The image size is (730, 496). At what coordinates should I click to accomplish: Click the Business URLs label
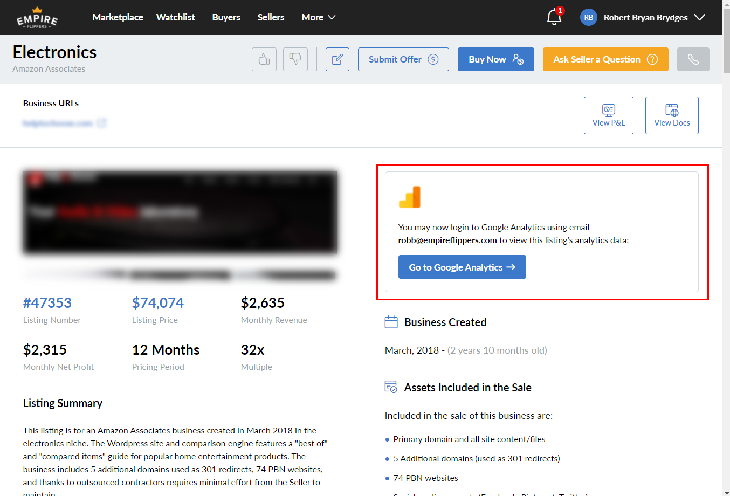click(x=51, y=104)
